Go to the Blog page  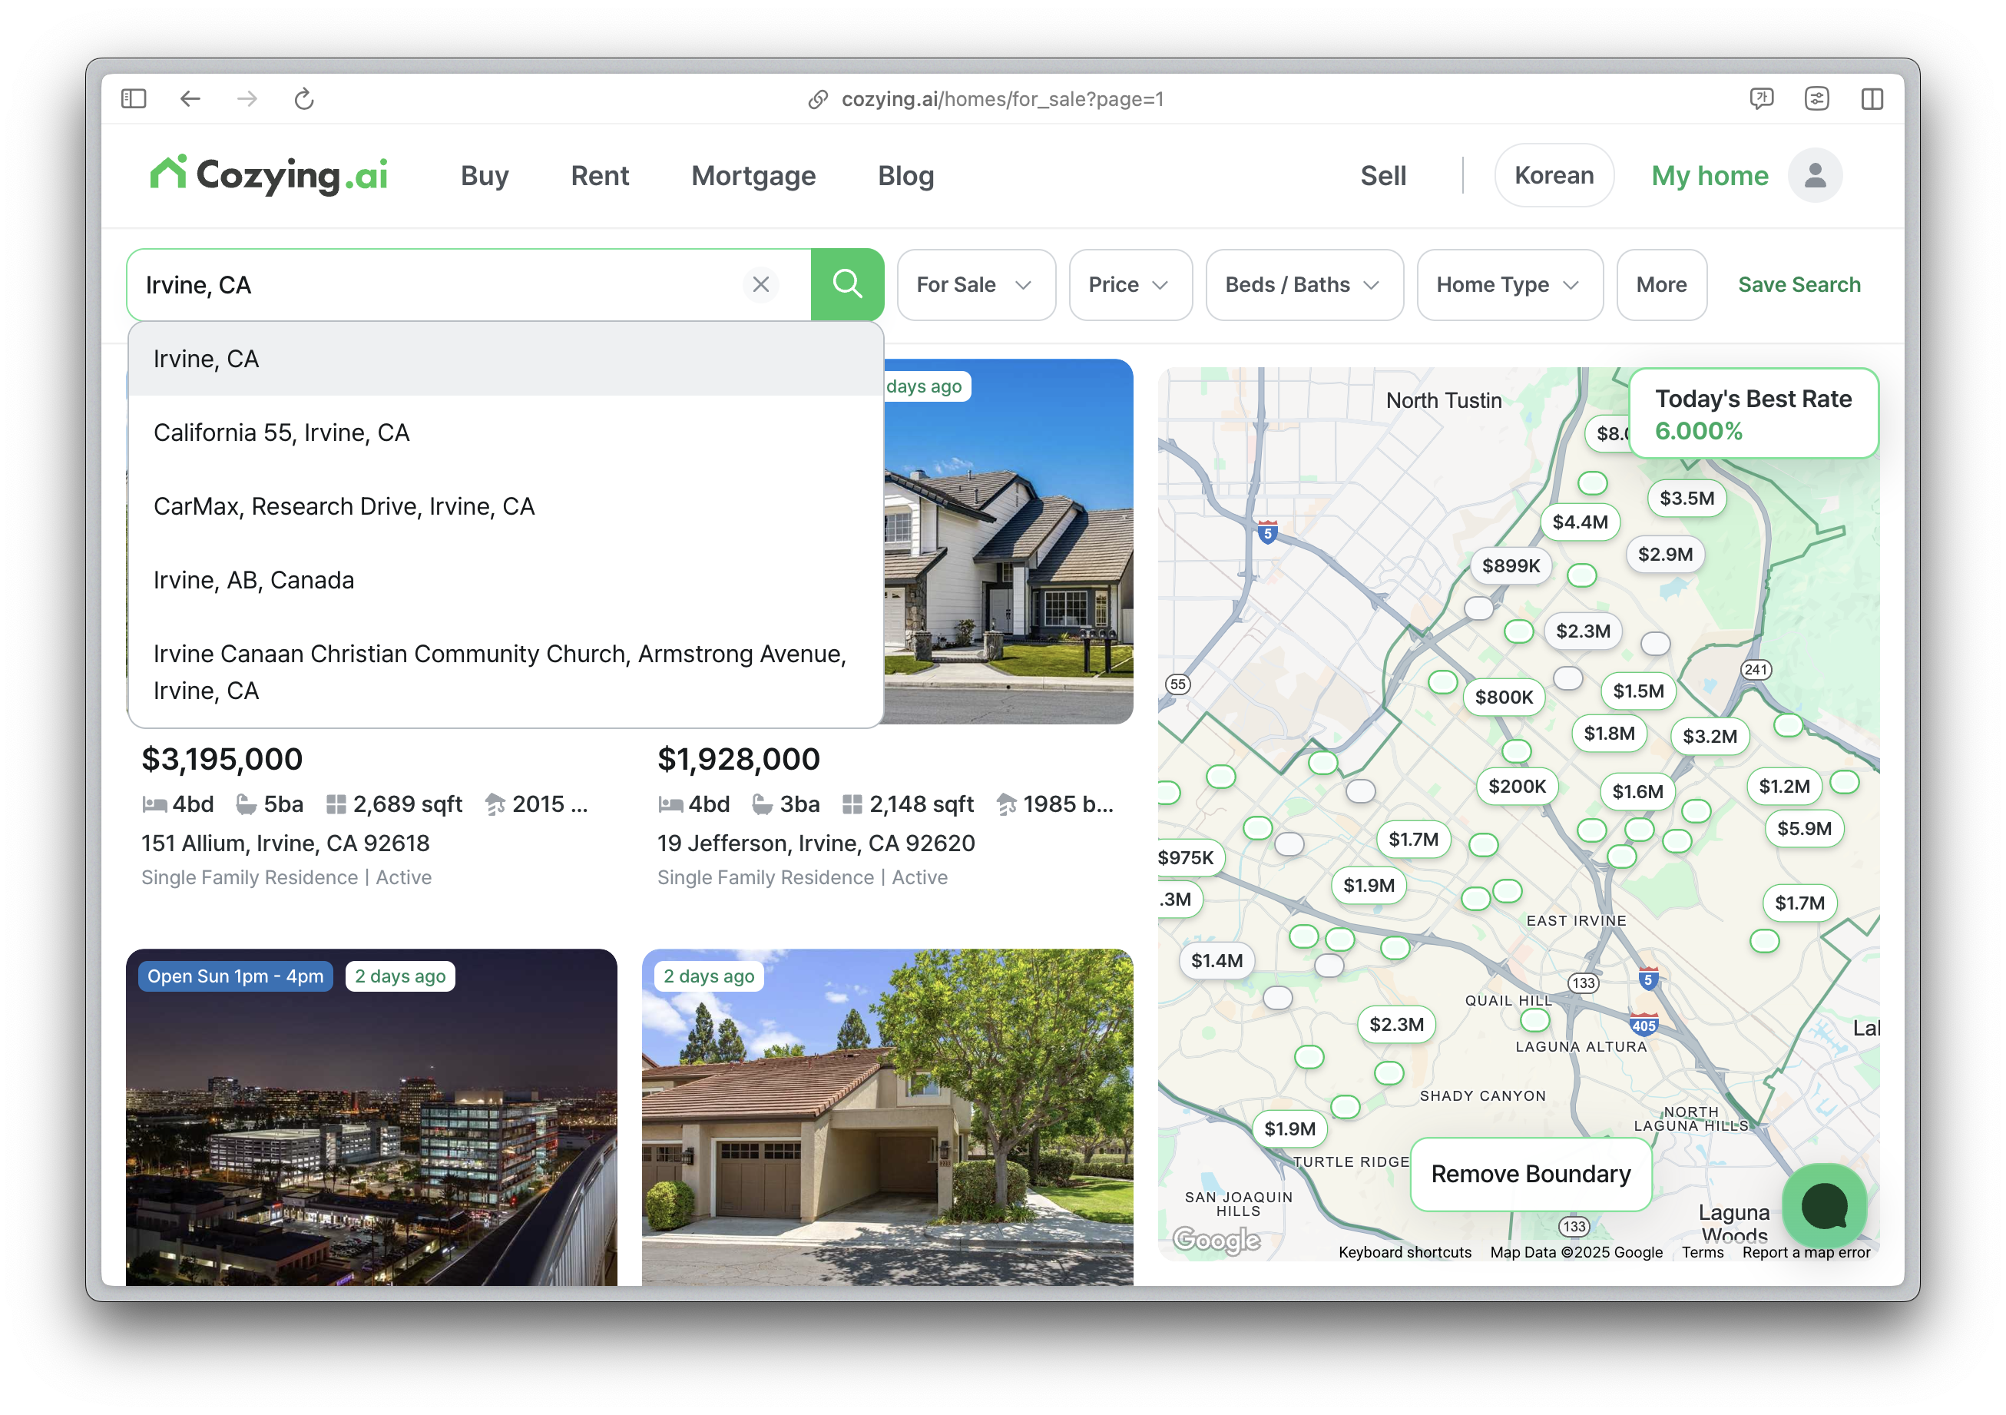[905, 176]
